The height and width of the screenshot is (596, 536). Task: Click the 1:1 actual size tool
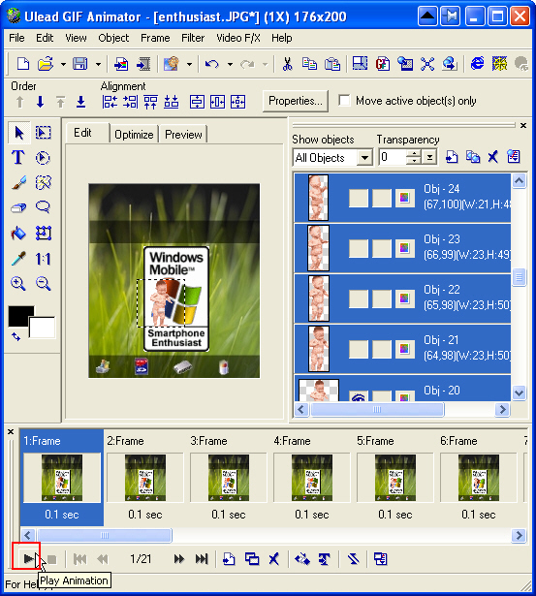(x=43, y=259)
